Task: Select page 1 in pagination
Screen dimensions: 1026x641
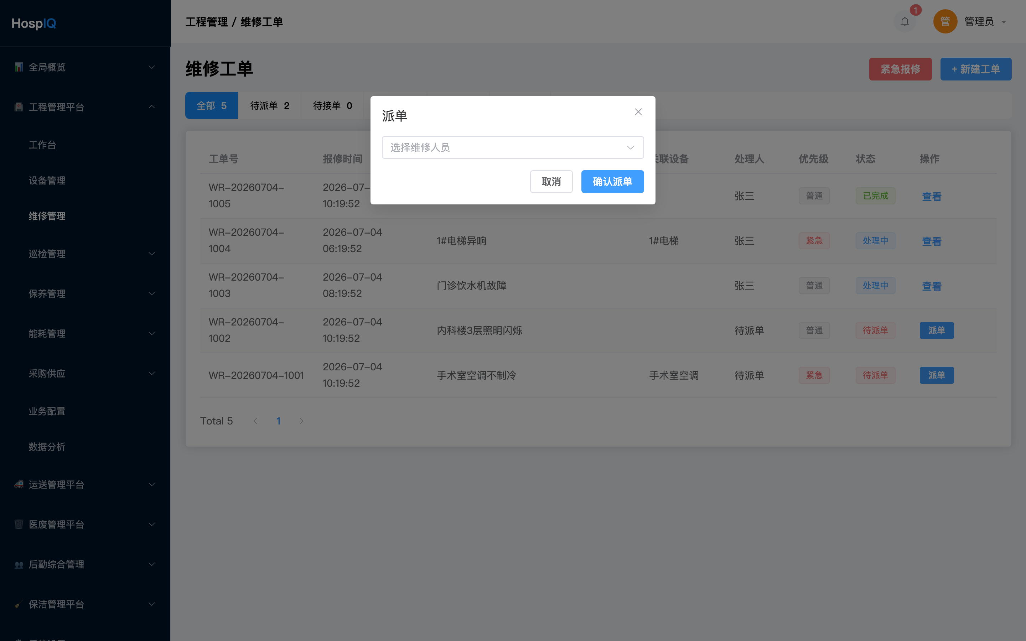Action: 279,421
